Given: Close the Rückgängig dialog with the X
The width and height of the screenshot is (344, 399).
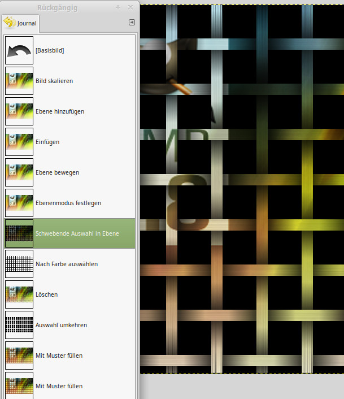Looking at the screenshot, I should coord(130,7).
